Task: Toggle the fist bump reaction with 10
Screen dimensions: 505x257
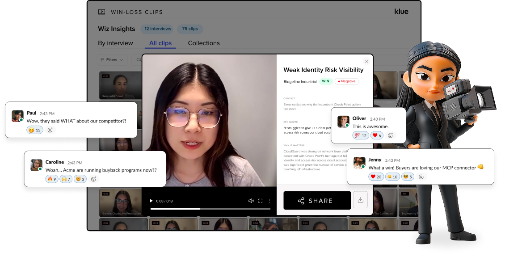Action: coord(392,177)
